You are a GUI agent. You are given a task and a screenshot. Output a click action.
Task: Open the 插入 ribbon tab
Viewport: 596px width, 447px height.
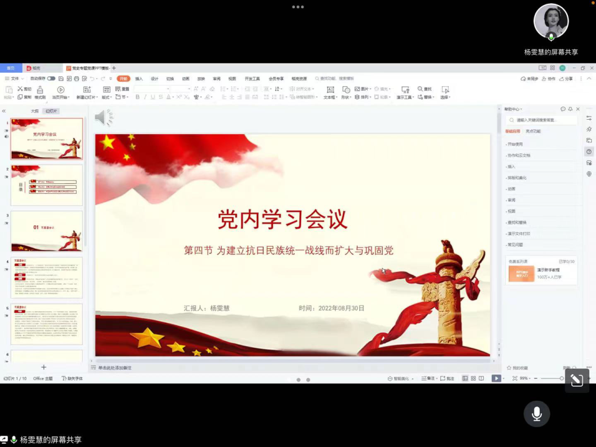pos(139,79)
